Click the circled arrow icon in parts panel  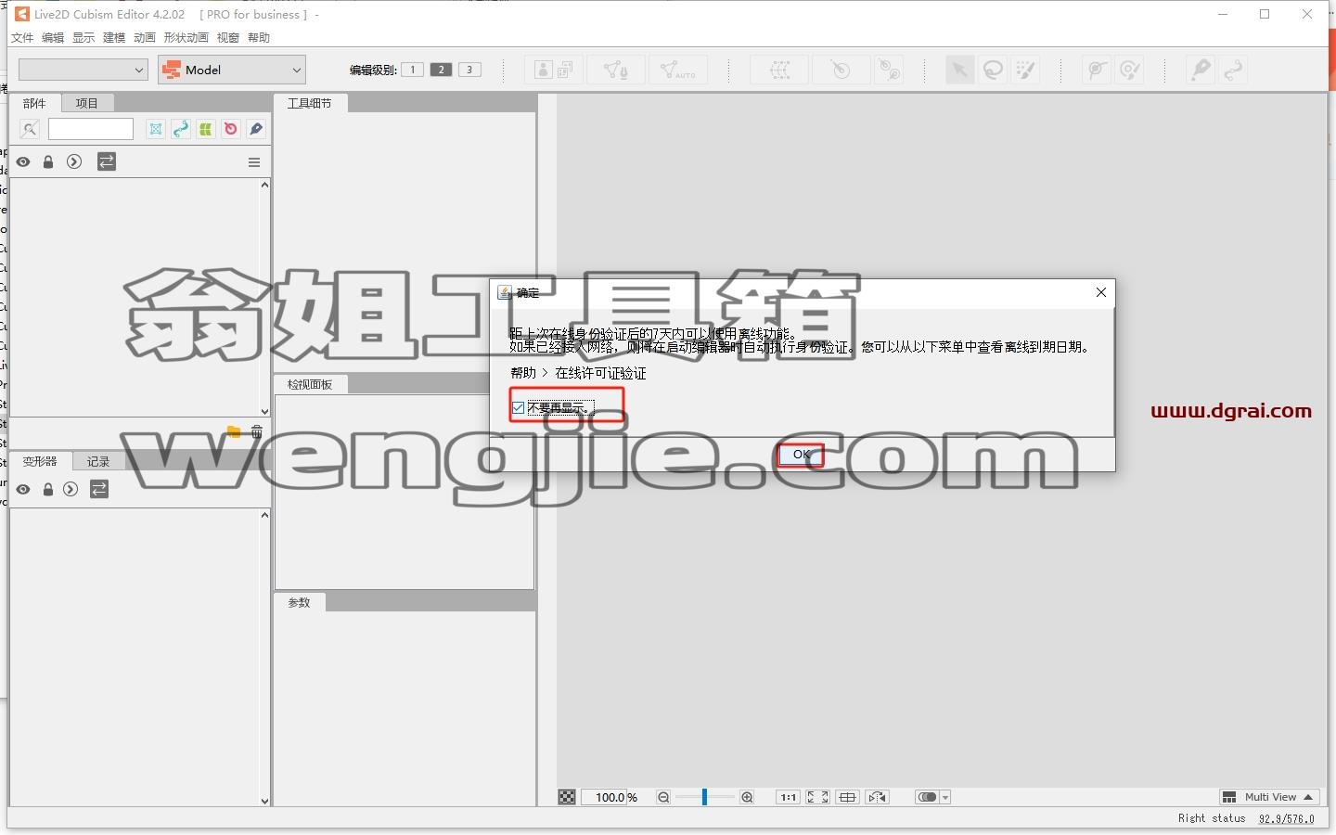pyautogui.click(x=74, y=161)
